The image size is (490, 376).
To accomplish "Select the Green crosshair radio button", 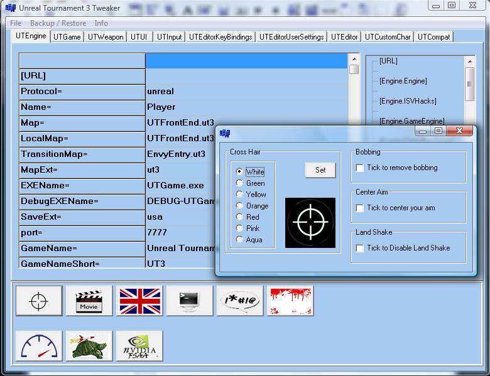I will click(x=239, y=183).
